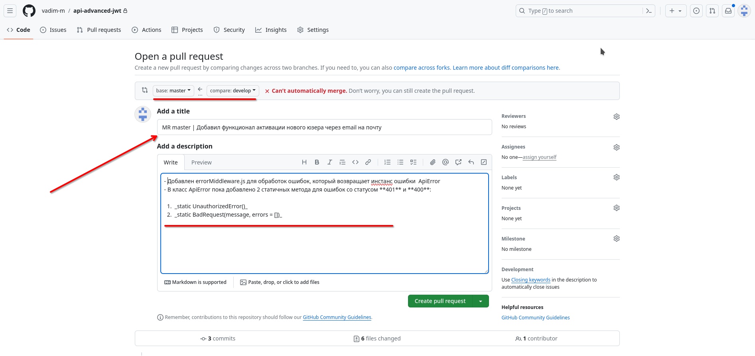The image size is (755, 356).
Task: Open user avatar menu in header
Action: 744,11
